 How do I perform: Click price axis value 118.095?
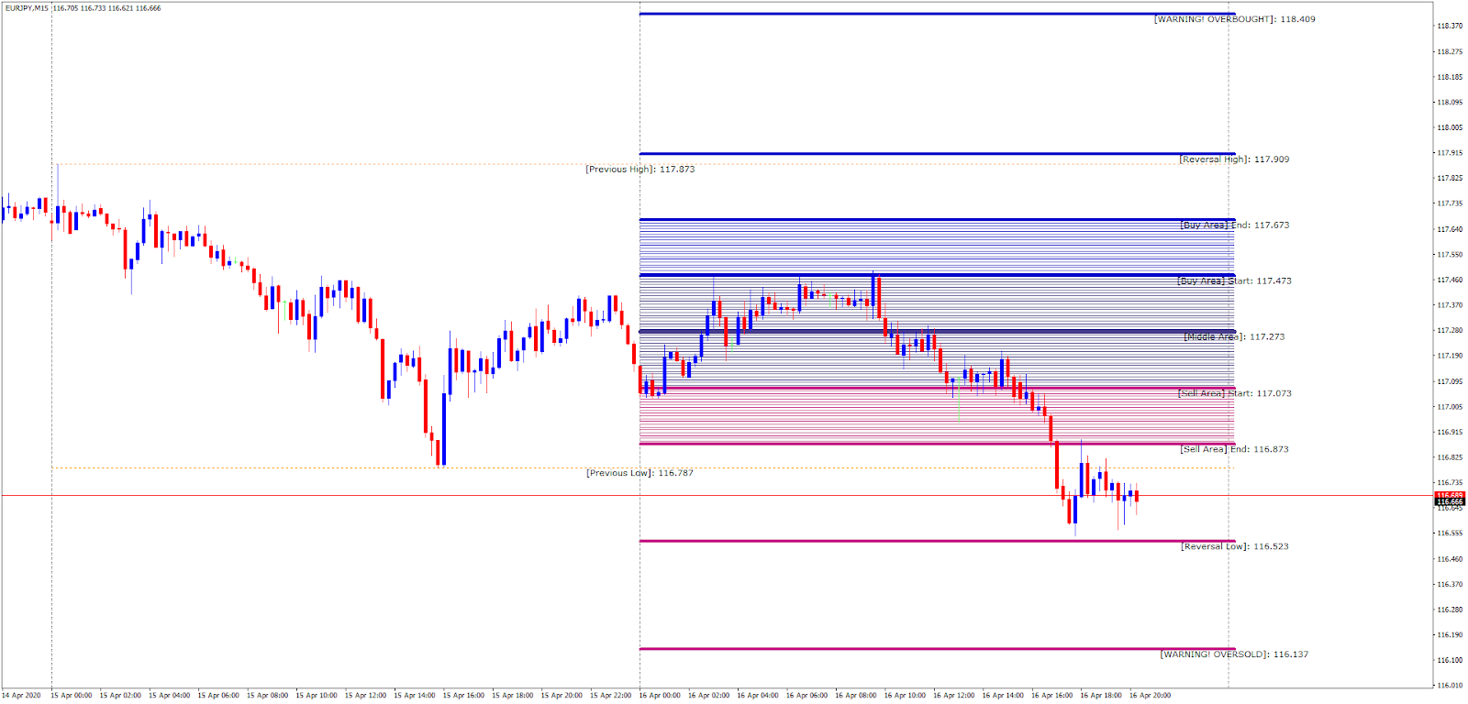click(1450, 103)
